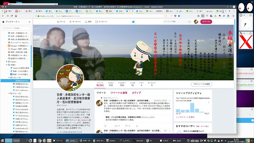254x143 pixels.
Task: Click the retweet icon on the pinned tweet
Action: point(116,126)
